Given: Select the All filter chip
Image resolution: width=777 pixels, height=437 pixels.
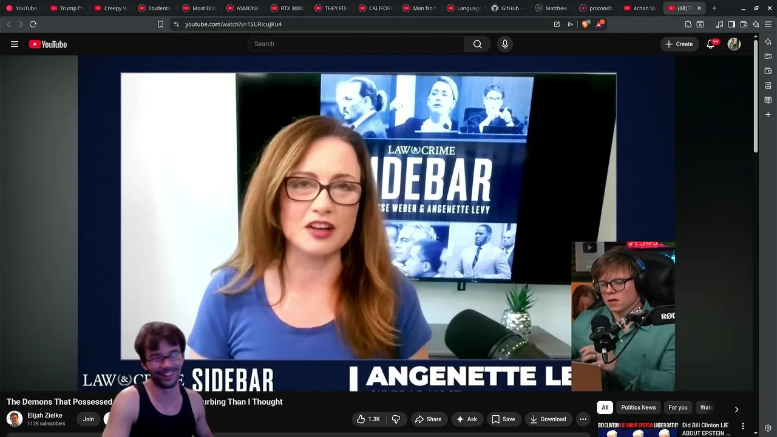Looking at the screenshot, I should click(605, 407).
